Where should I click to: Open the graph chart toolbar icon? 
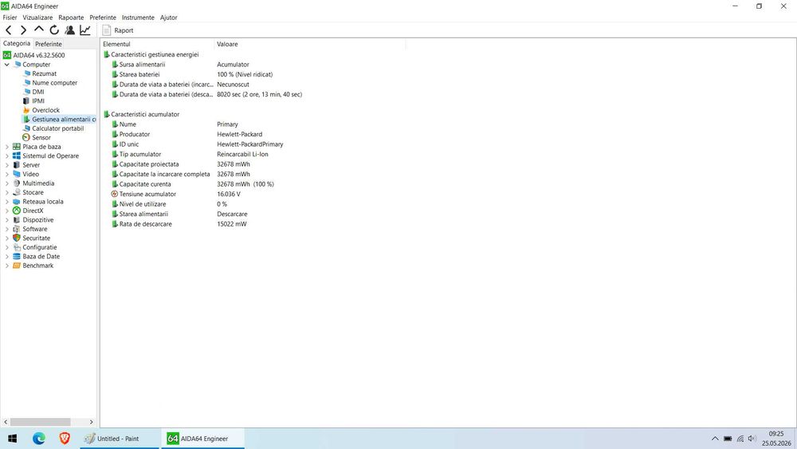click(85, 30)
